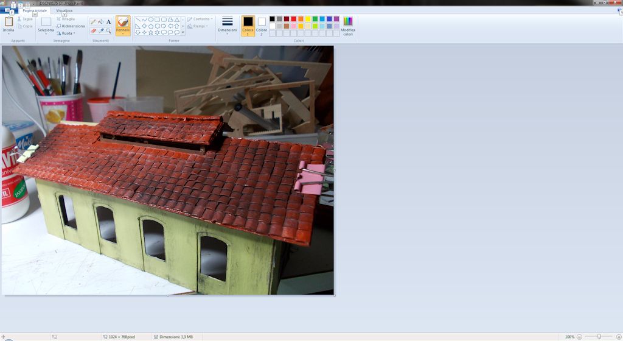This screenshot has width=623, height=341.
Task: Activate the Colore 1 foreground swatch
Action: point(248,26)
